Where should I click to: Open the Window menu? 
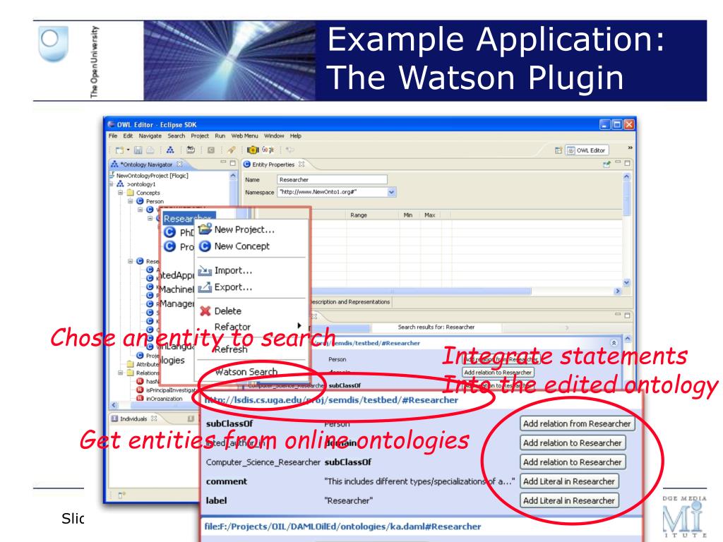pyautogui.click(x=274, y=136)
